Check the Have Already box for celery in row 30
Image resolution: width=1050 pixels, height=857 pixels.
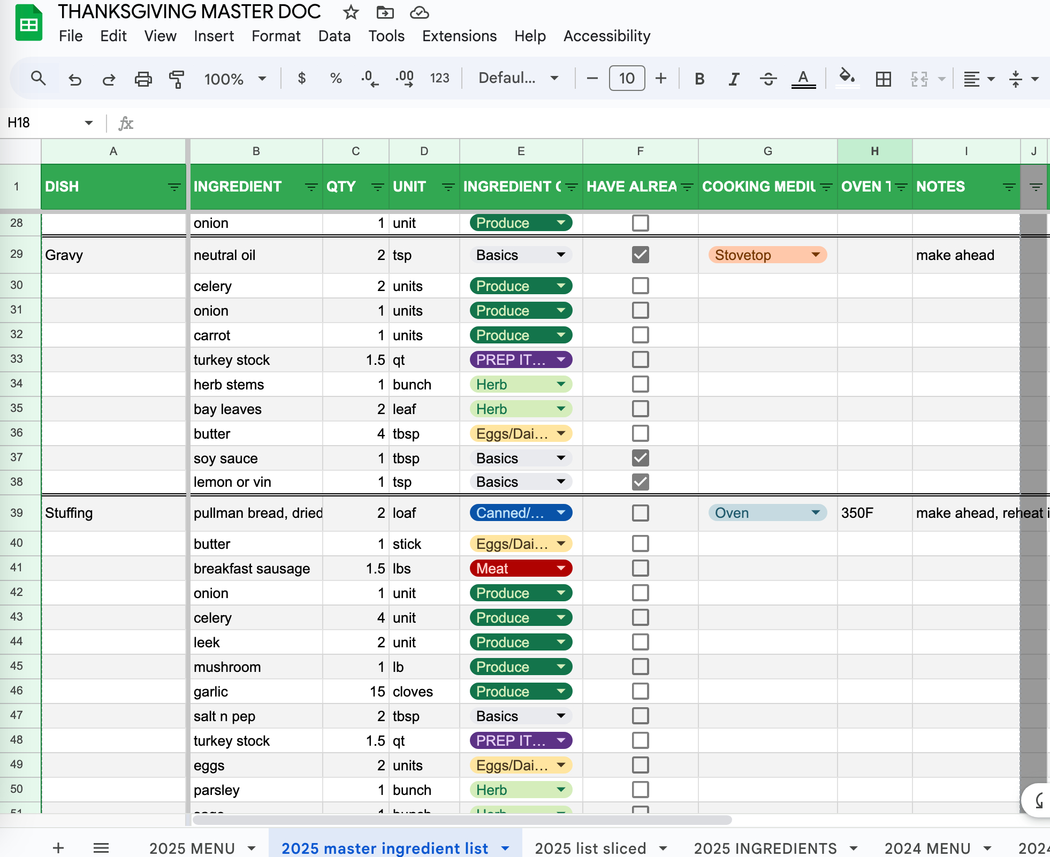(x=640, y=286)
